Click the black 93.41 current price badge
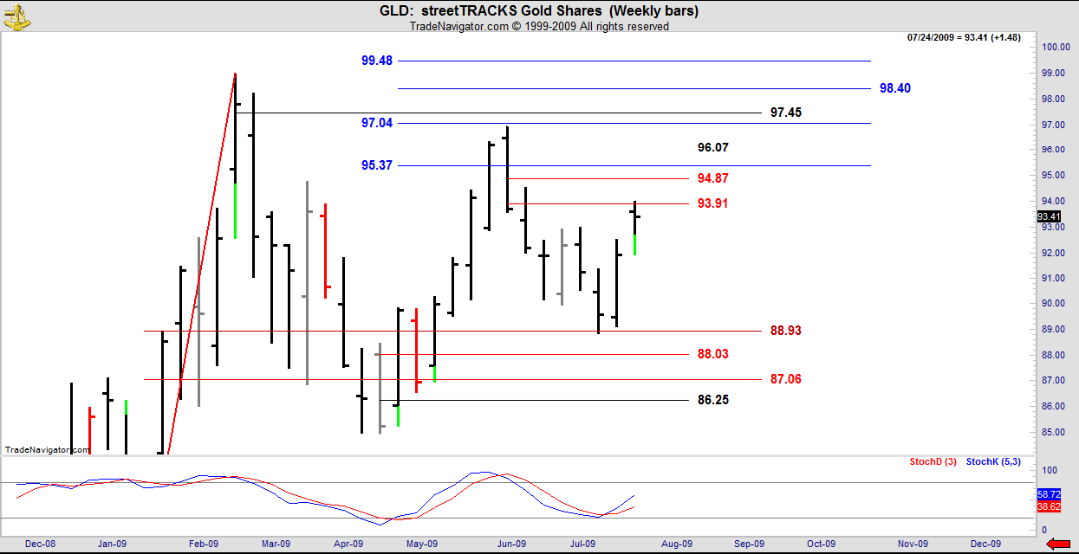The width and height of the screenshot is (1079, 554). tap(1047, 216)
